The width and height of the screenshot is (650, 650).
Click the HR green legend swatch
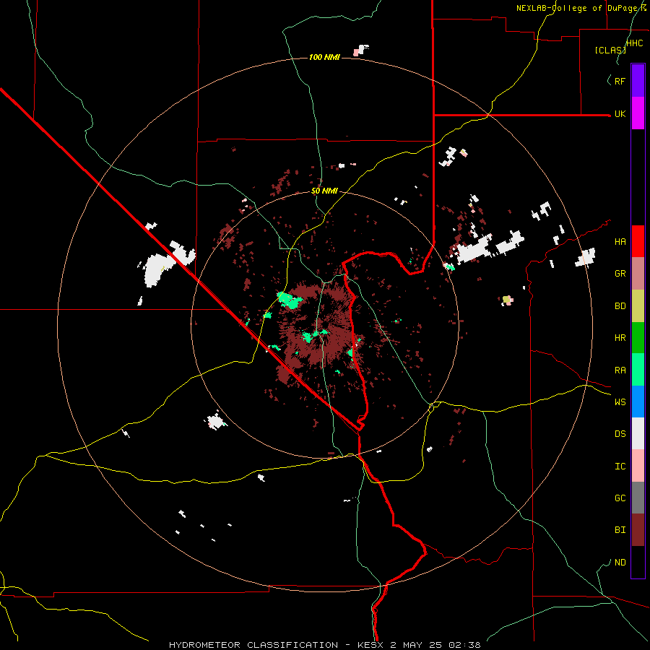tap(638, 338)
